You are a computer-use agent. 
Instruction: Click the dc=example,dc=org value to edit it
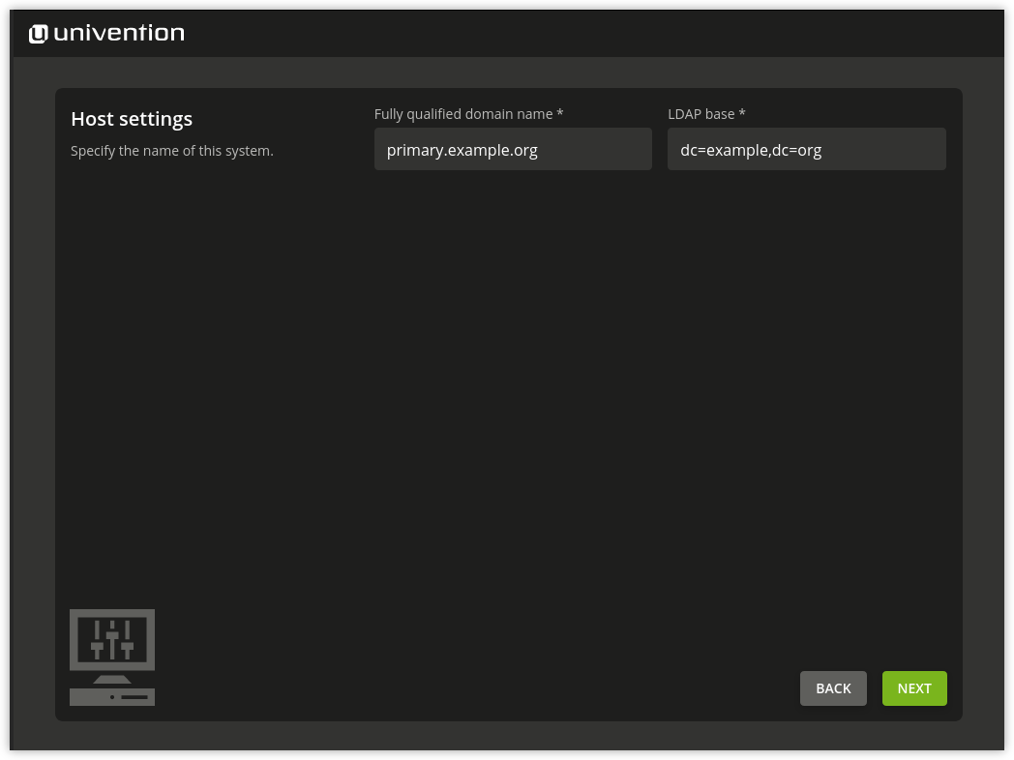[x=751, y=150]
